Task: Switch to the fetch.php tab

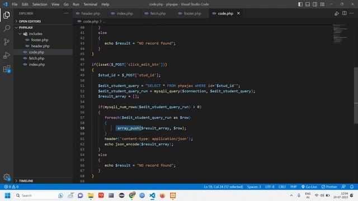Action: click(156, 13)
